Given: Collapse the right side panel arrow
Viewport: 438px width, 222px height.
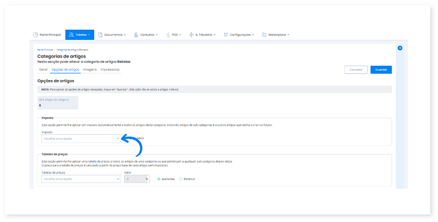Looking at the screenshot, I should 400,48.
